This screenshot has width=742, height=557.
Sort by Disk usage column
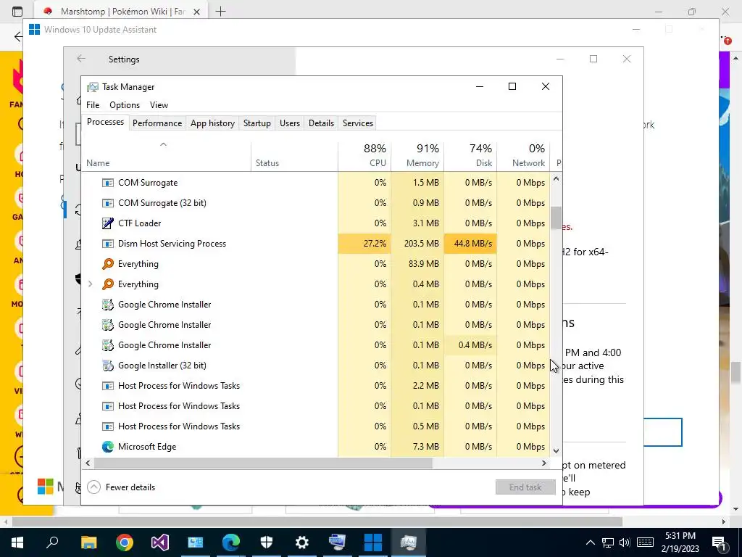[x=470, y=156]
